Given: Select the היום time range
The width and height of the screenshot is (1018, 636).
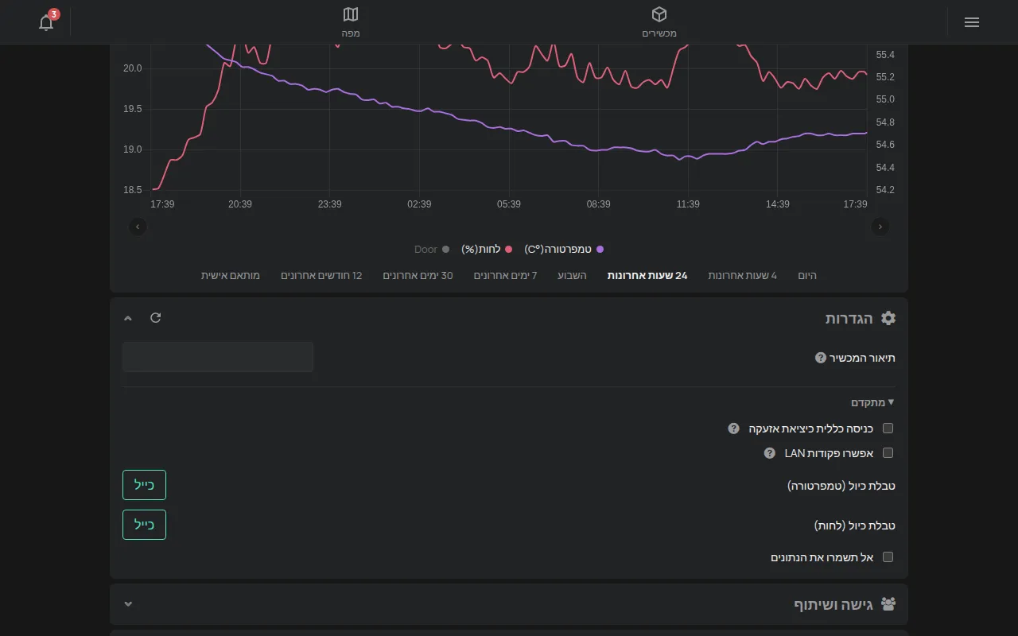Looking at the screenshot, I should click(x=807, y=275).
